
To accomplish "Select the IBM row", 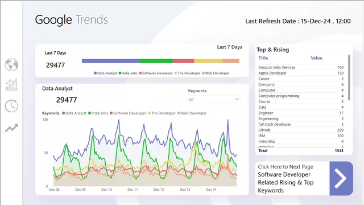I will pos(301,136).
